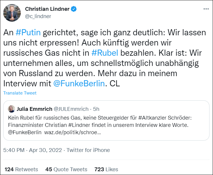Open the tweet's three-dot more menu

click(x=206, y=9)
